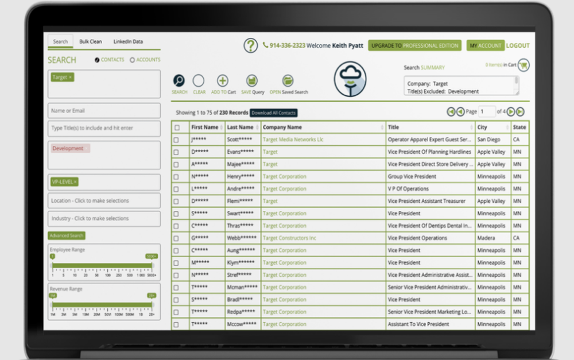Click the 'Madera' city cell
This screenshot has height=360, width=574.
493,238
